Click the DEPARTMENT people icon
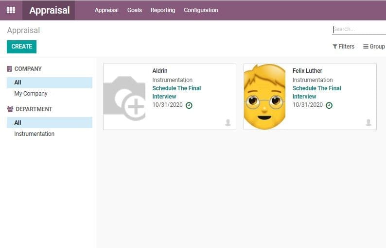Image resolution: width=386 pixels, height=248 pixels. tap(10, 109)
